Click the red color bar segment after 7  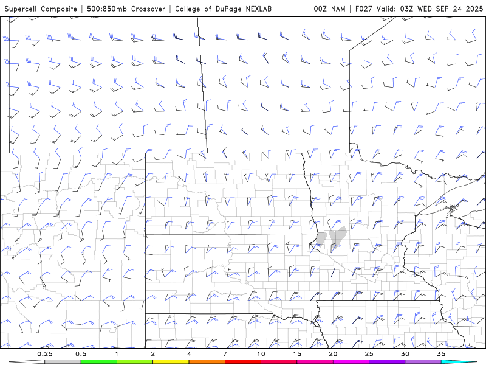243,362
